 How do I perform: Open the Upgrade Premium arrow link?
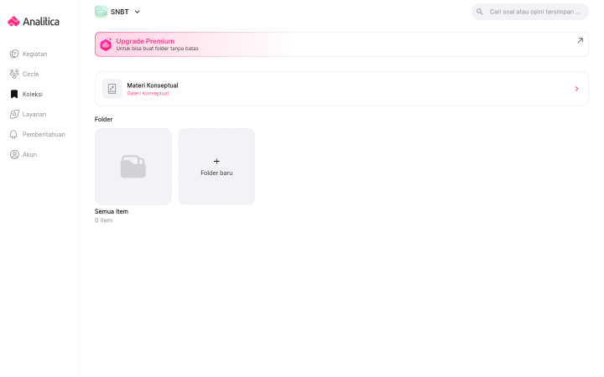tap(580, 40)
